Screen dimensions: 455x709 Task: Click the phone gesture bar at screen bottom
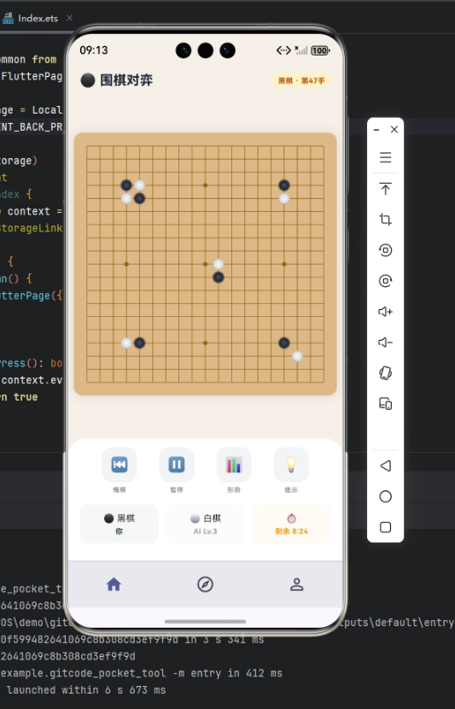205,622
